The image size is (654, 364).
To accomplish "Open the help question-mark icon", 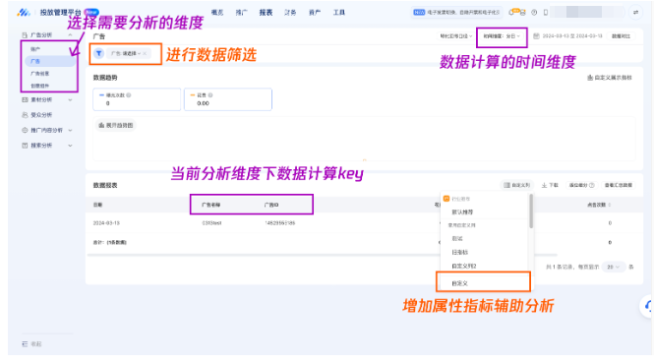I will (x=534, y=13).
